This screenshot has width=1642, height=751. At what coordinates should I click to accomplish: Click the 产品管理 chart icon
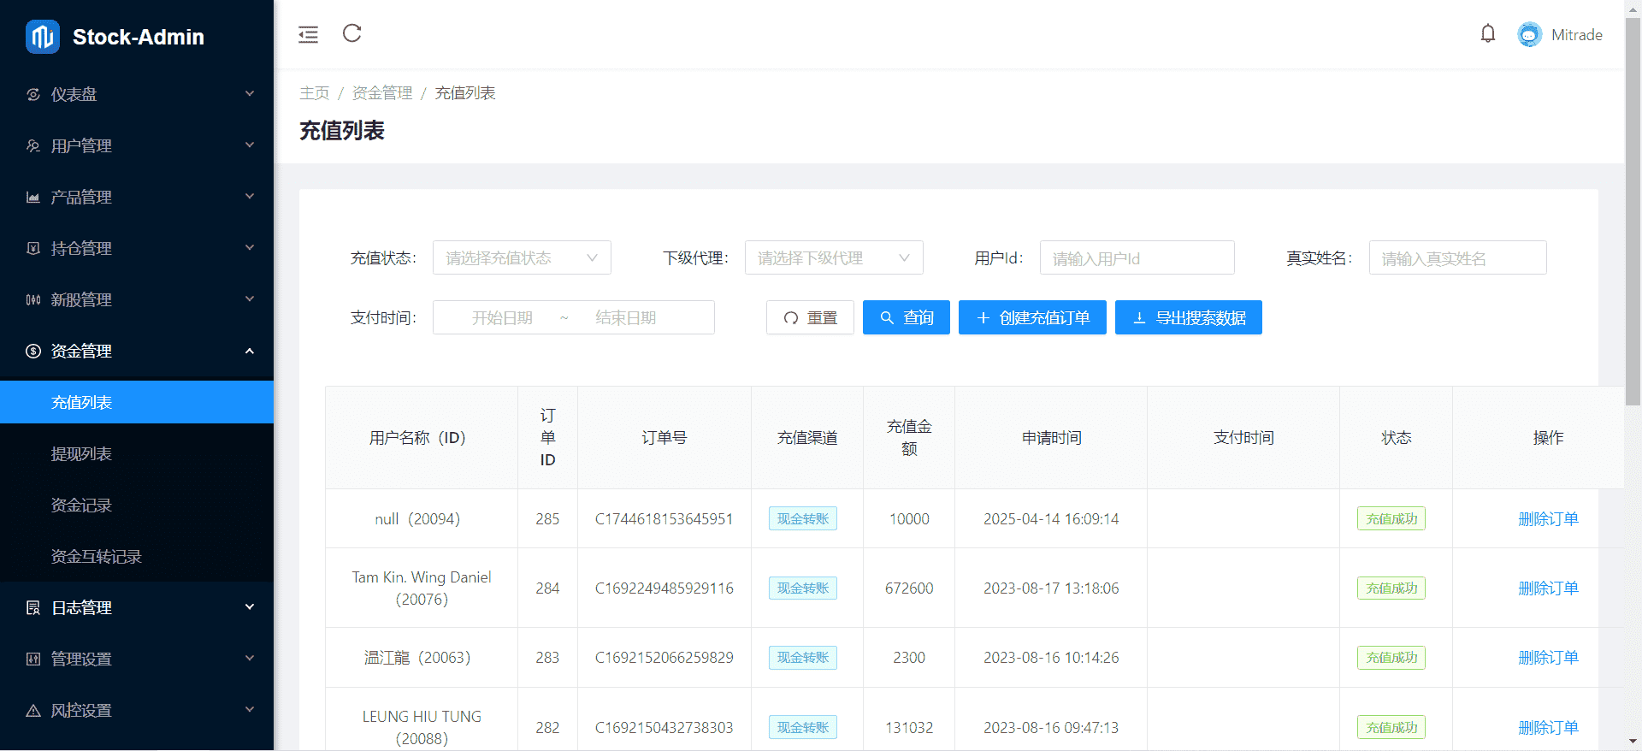[33, 198]
